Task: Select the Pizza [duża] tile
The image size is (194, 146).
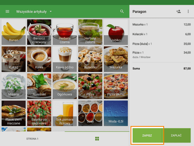Action: [x=116, y=86]
